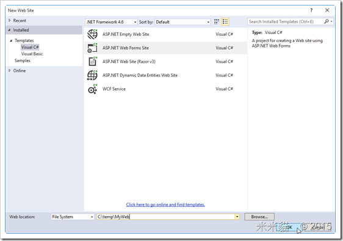Click the OK button
The image size is (343, 241).
[289, 227]
